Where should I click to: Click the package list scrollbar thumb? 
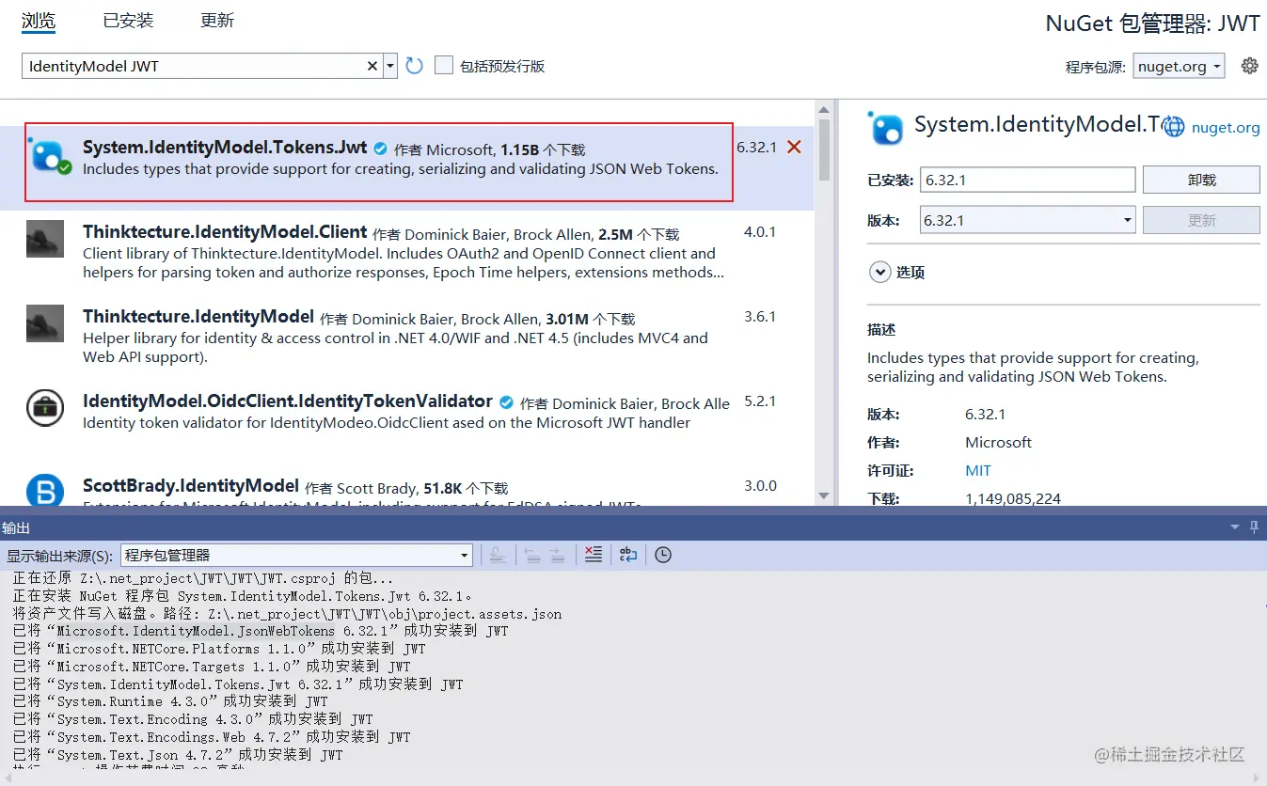click(x=824, y=148)
